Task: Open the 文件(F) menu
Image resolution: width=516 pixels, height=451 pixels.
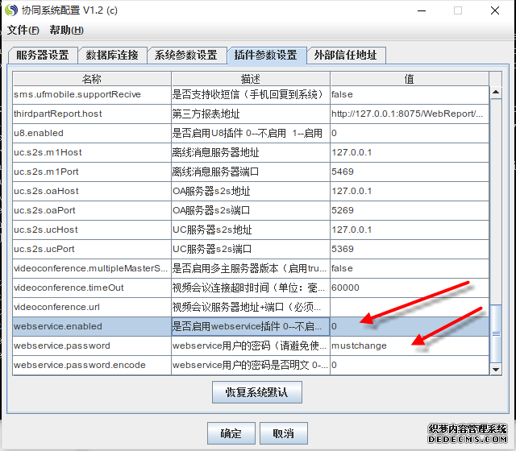Action: [x=23, y=31]
